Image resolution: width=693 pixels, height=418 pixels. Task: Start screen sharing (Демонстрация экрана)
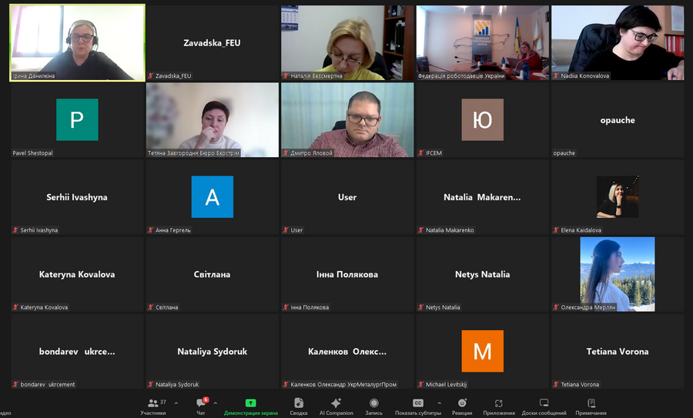(251, 406)
